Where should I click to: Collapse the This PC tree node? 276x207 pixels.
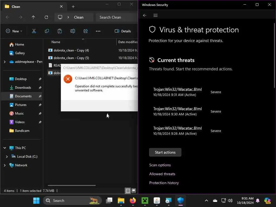point(5,148)
